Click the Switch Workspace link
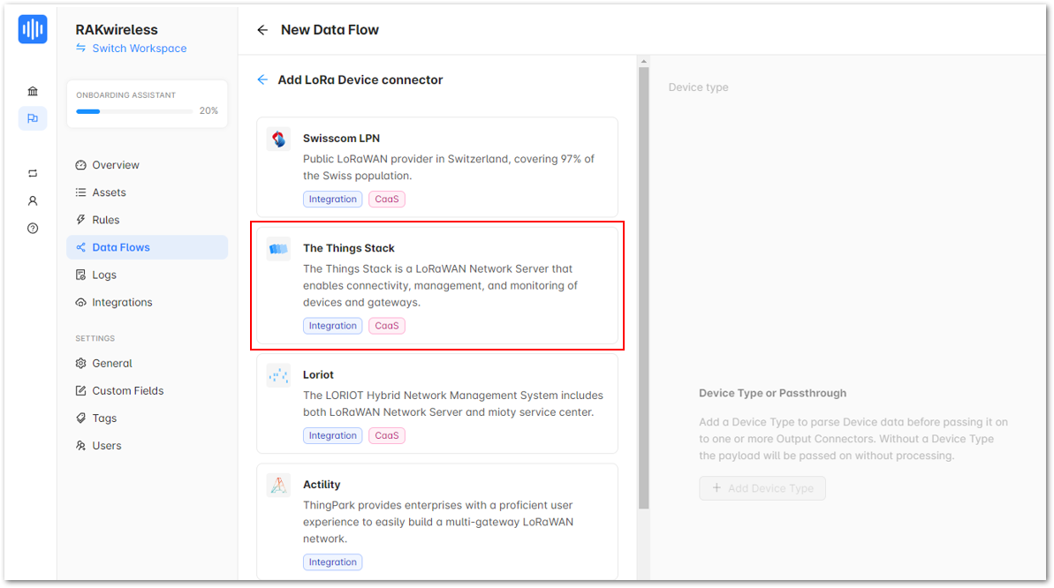Viewport: 1054px width, 588px height. pos(139,49)
